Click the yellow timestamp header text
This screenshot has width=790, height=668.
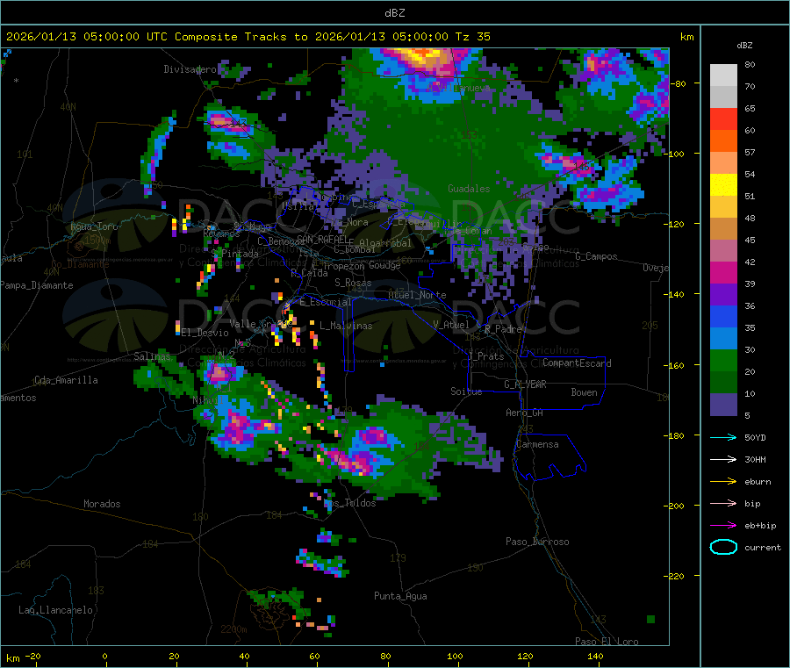pyautogui.click(x=248, y=37)
